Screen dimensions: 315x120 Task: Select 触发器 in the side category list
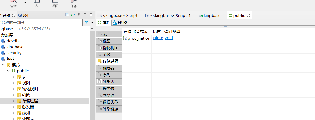pyautogui.click(x=108, y=68)
